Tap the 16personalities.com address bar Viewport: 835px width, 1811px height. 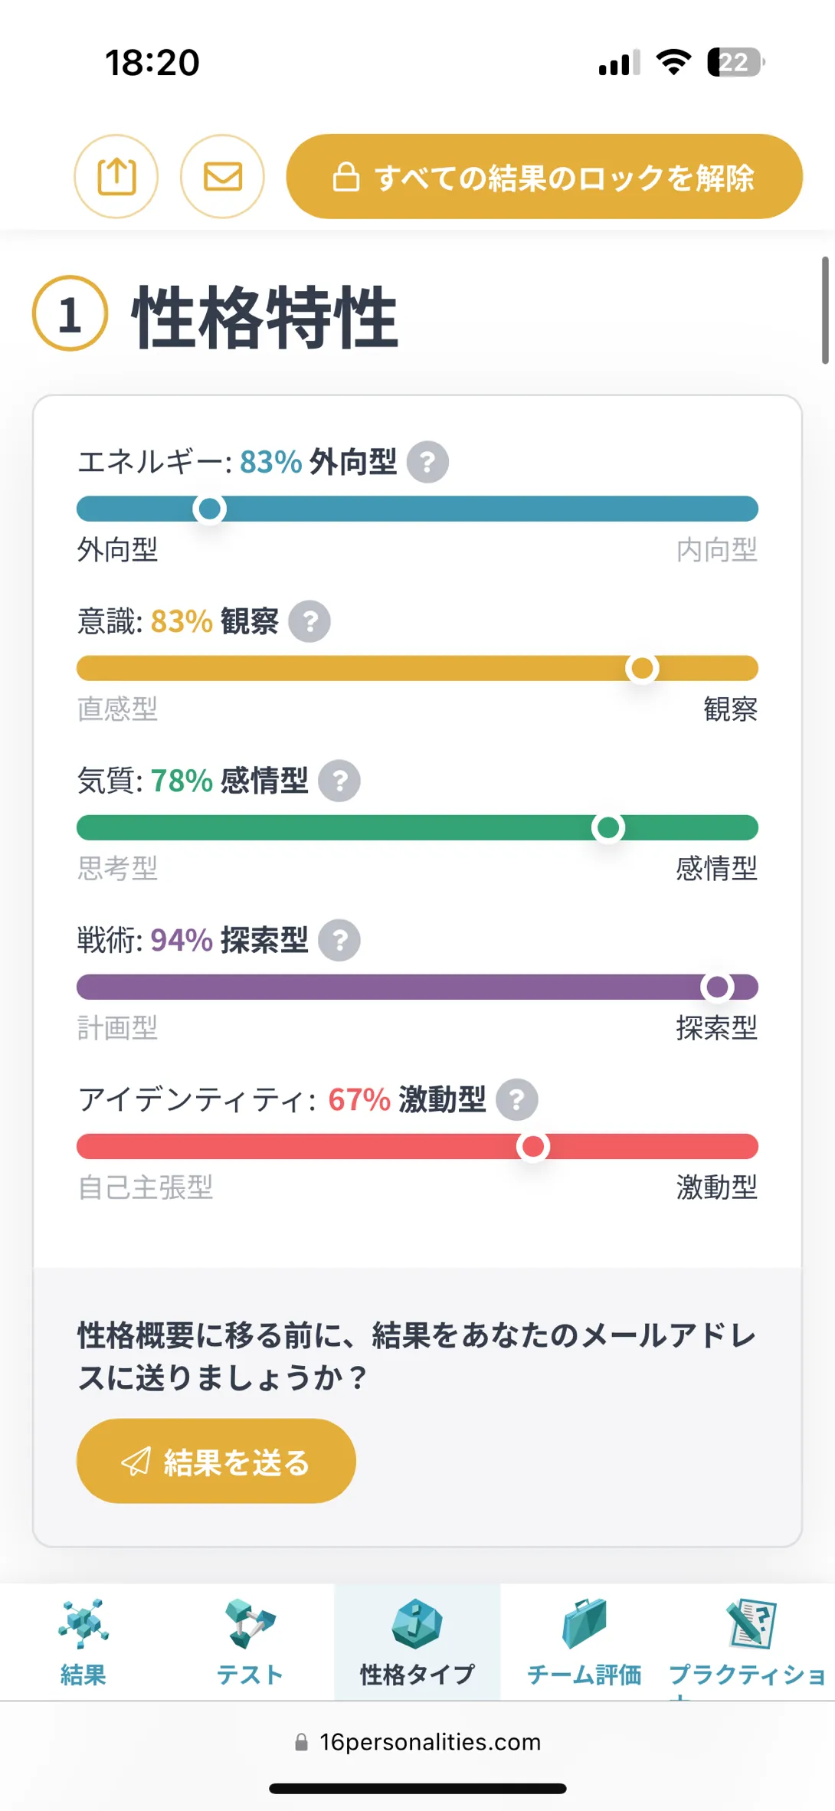418,1742
